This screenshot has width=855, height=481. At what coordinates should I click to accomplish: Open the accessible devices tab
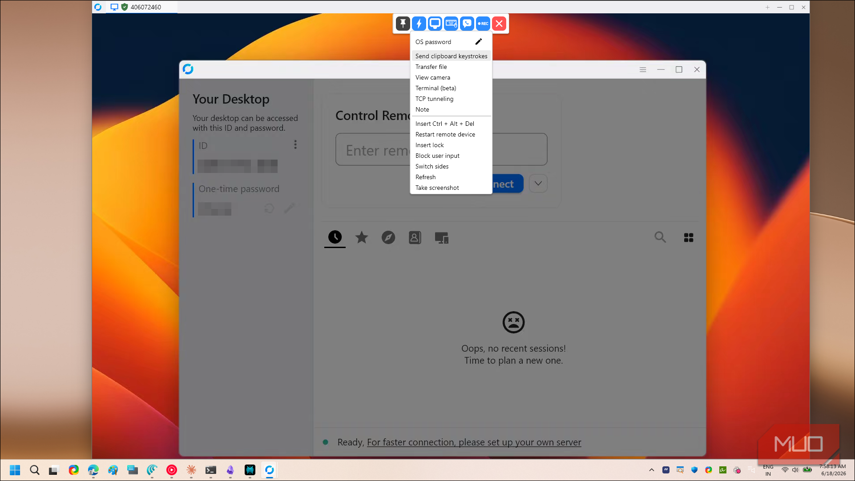441,238
